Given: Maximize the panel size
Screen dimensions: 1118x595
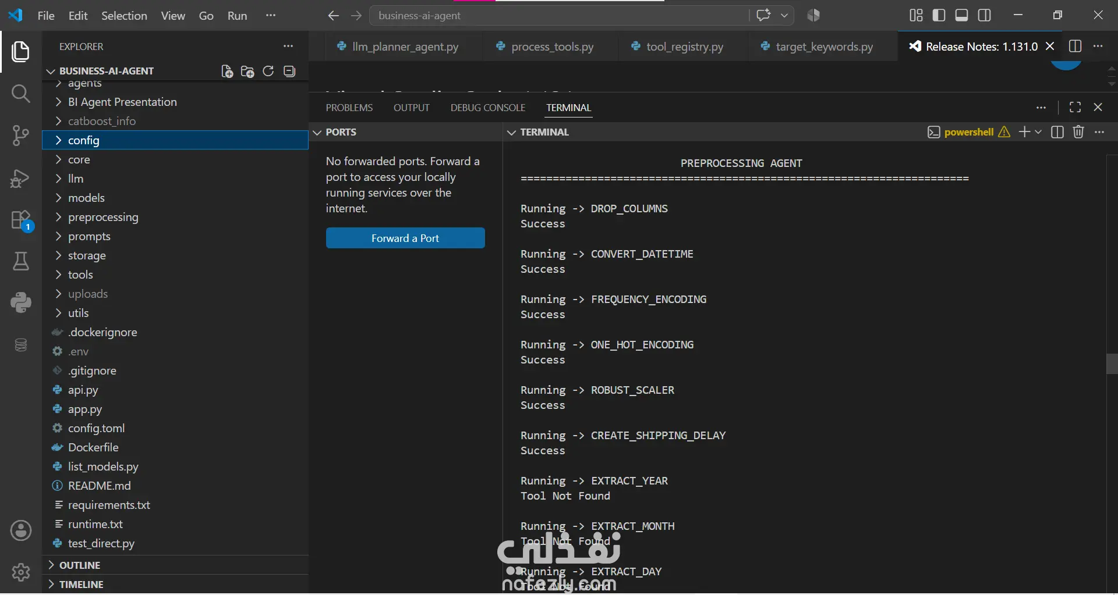Looking at the screenshot, I should pos(1075,107).
